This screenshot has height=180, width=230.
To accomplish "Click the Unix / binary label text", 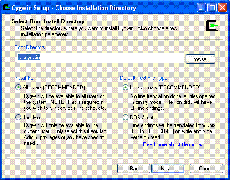I will point(165,87).
